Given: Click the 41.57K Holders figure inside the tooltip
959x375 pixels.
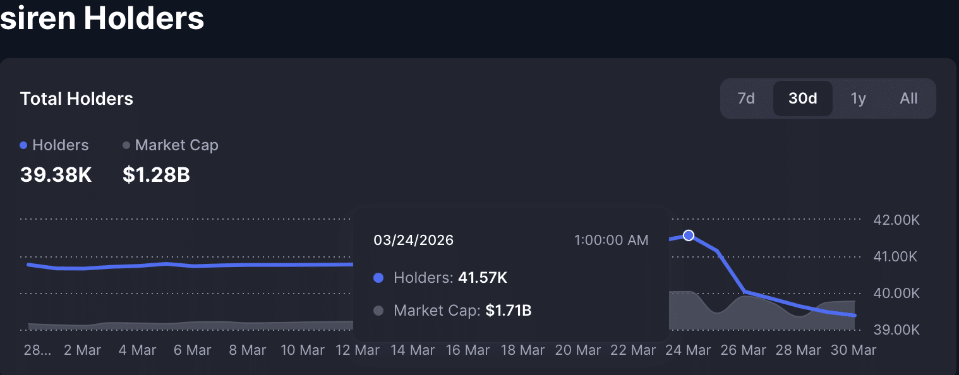Looking at the screenshot, I should [x=483, y=278].
